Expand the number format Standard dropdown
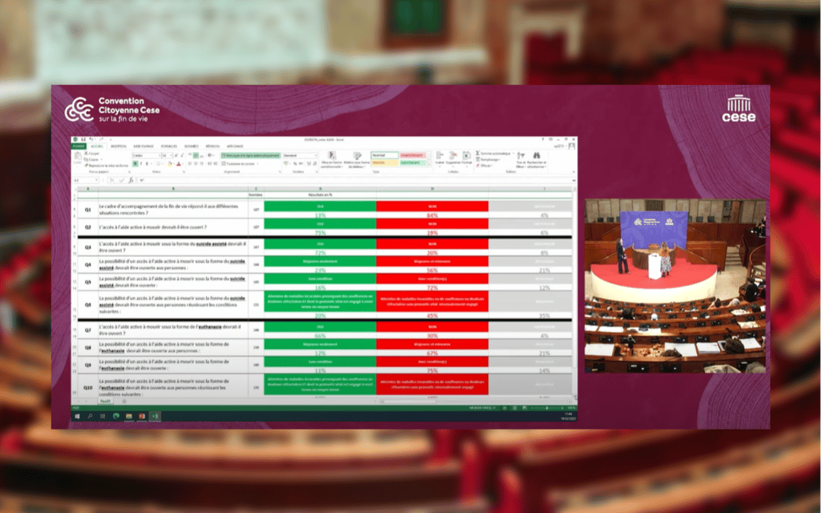821x513 pixels. click(x=316, y=155)
